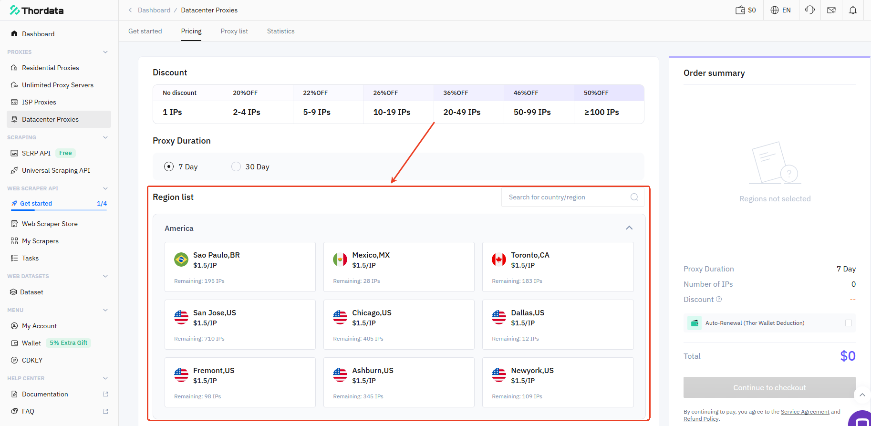Click My Account icon

coord(14,326)
